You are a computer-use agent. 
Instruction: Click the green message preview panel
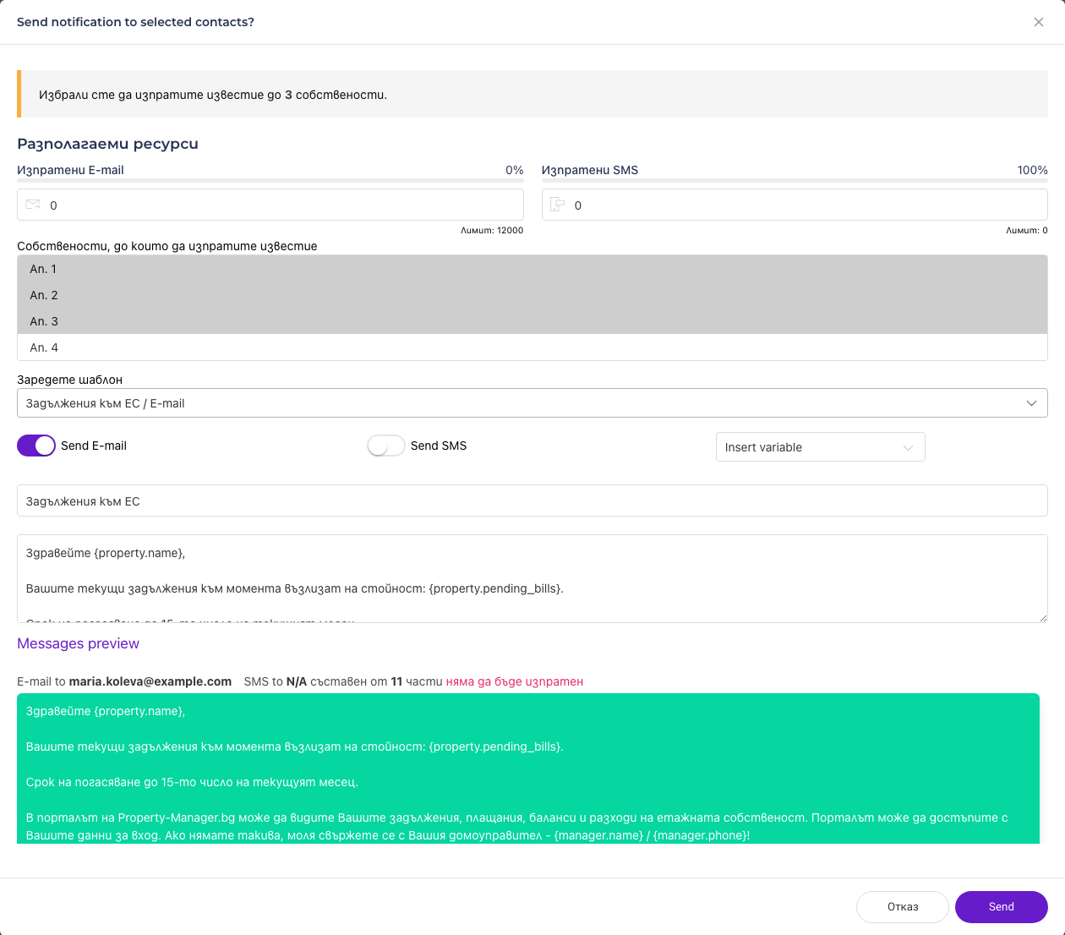click(528, 768)
